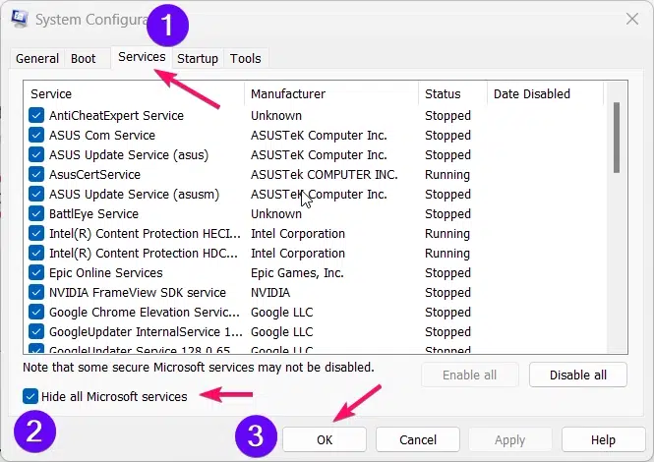The width and height of the screenshot is (654, 462).
Task: Sort by the Service column header
Action: tap(135, 93)
